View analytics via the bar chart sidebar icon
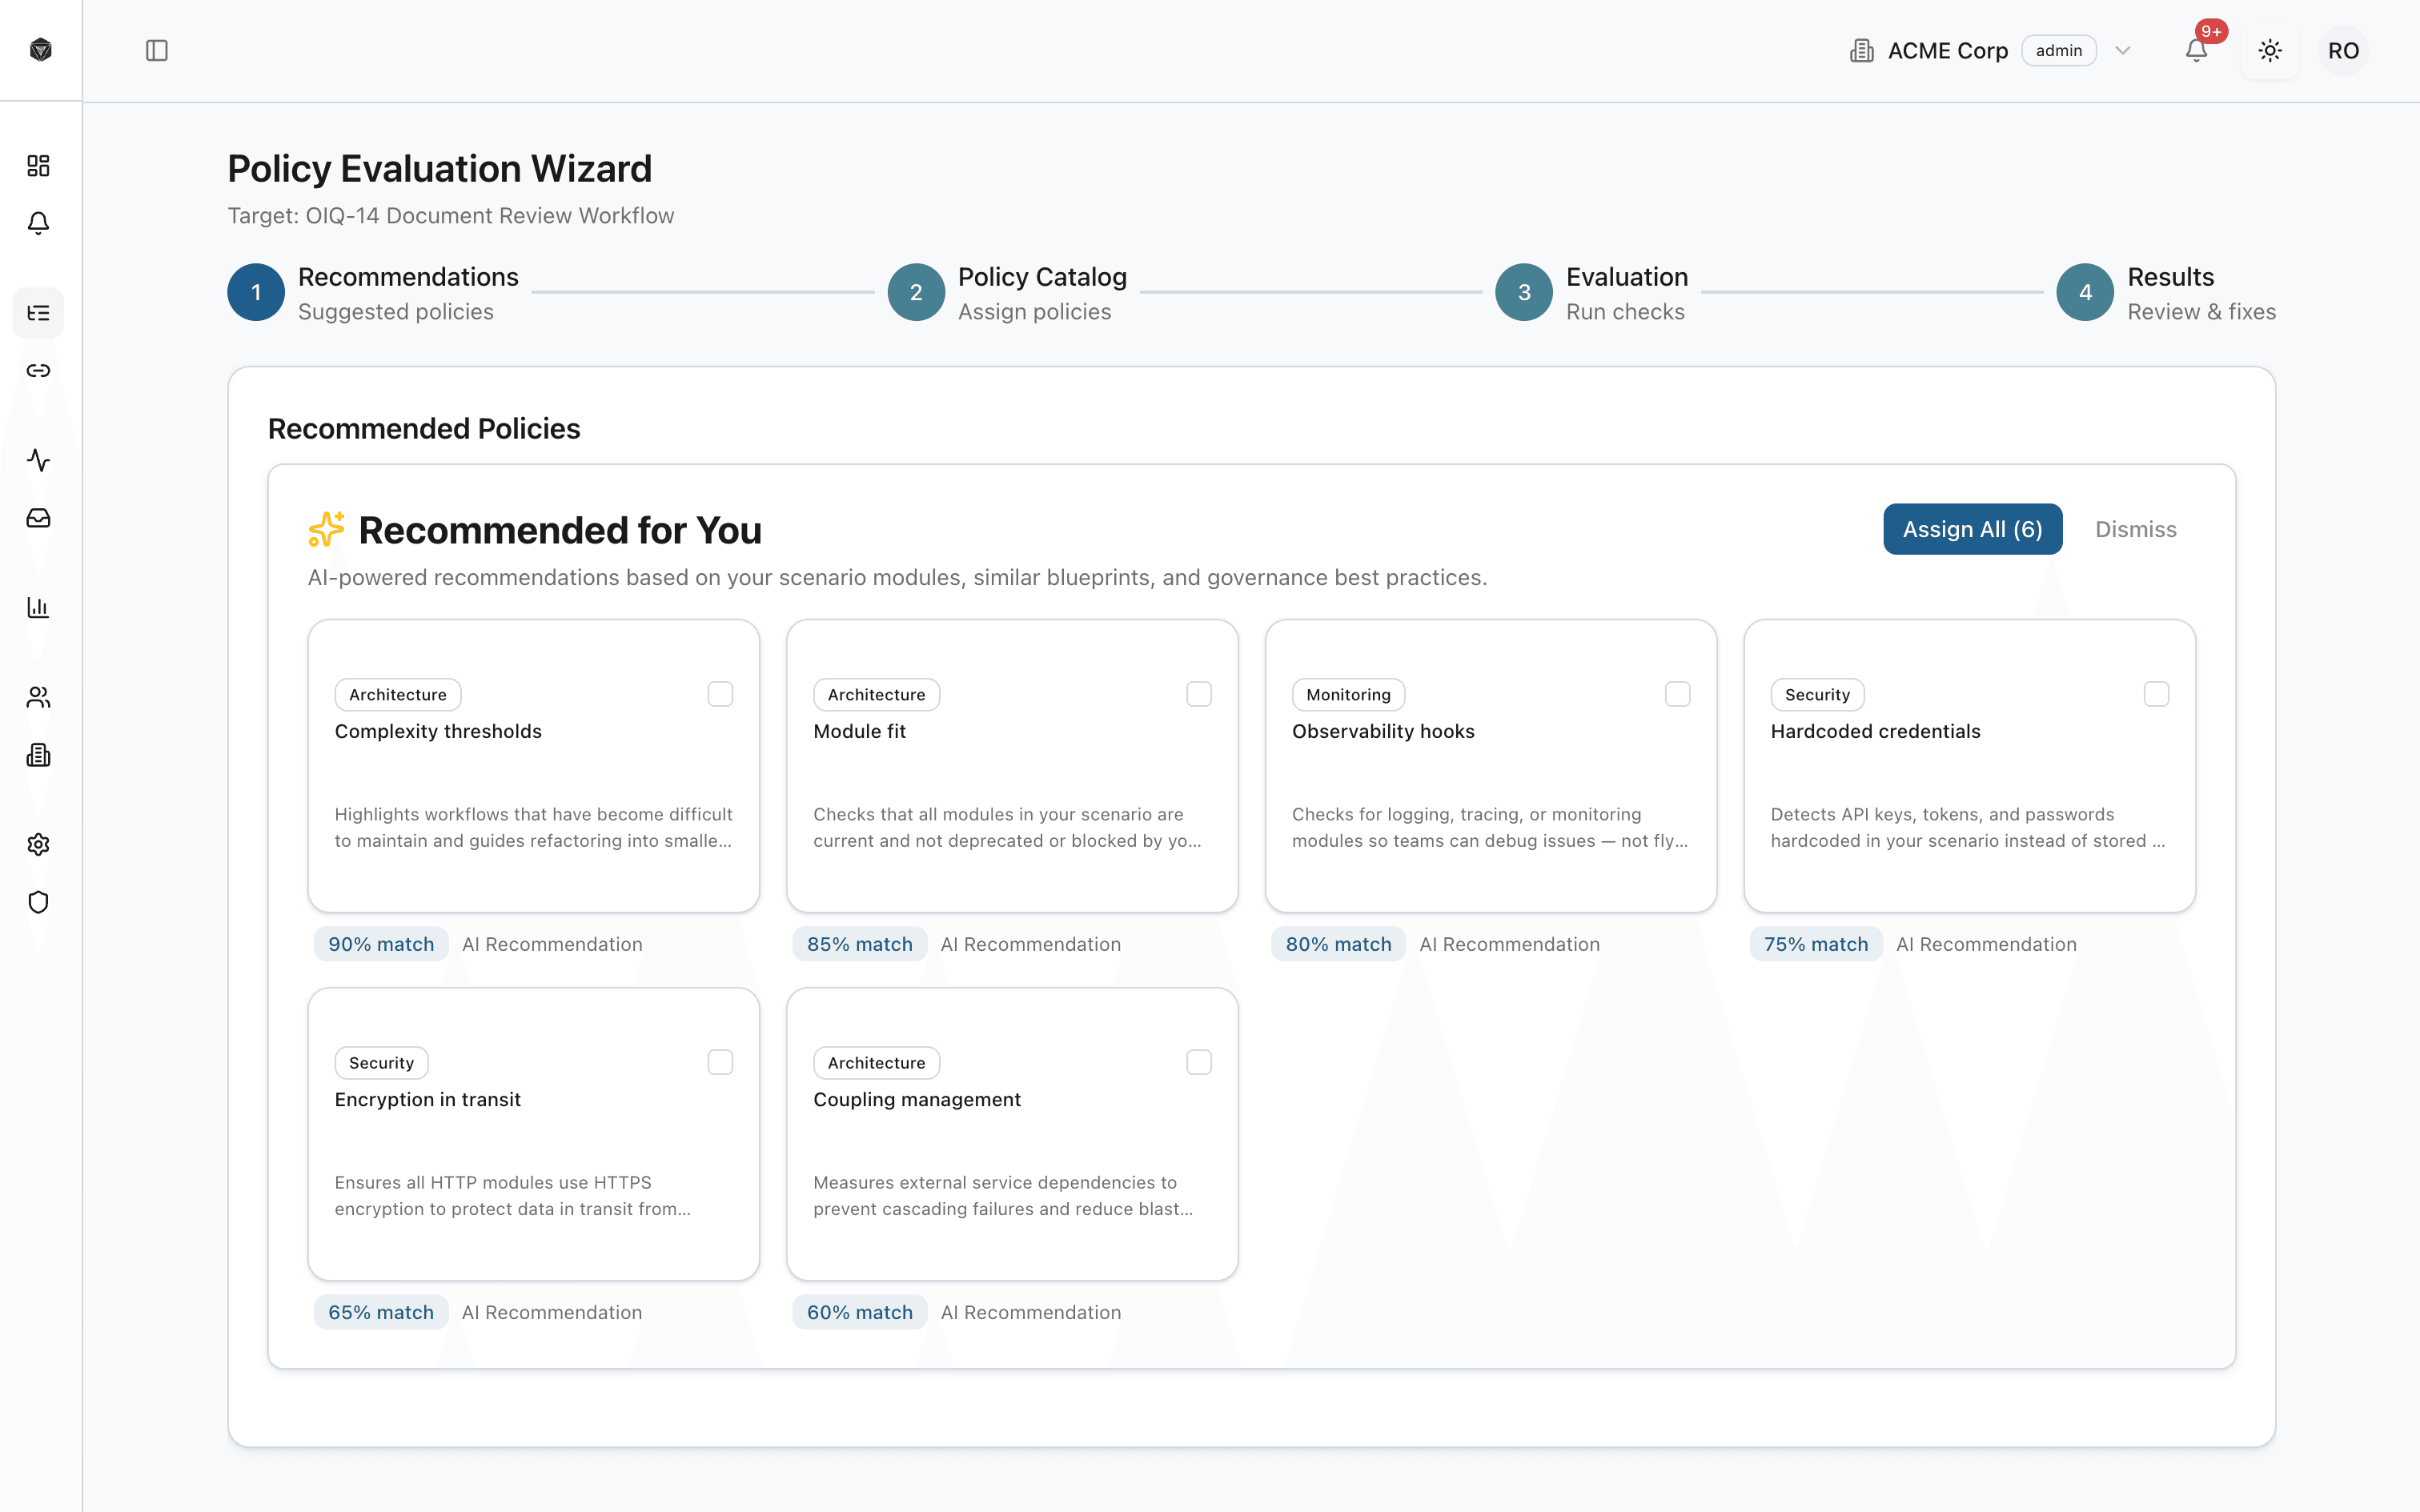Screen dimensions: 2420x1512 click(x=38, y=607)
